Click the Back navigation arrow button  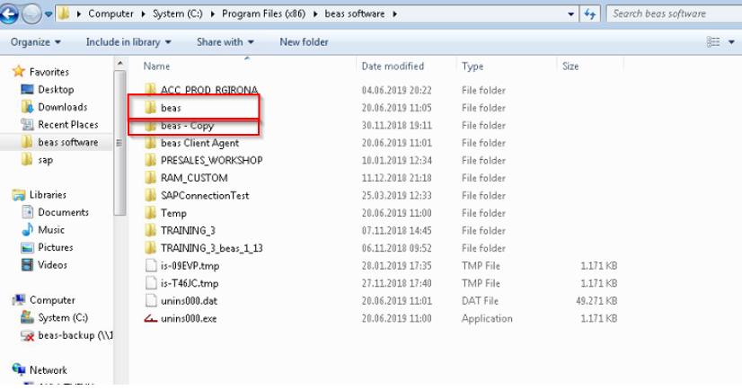pyautogui.click(x=8, y=14)
